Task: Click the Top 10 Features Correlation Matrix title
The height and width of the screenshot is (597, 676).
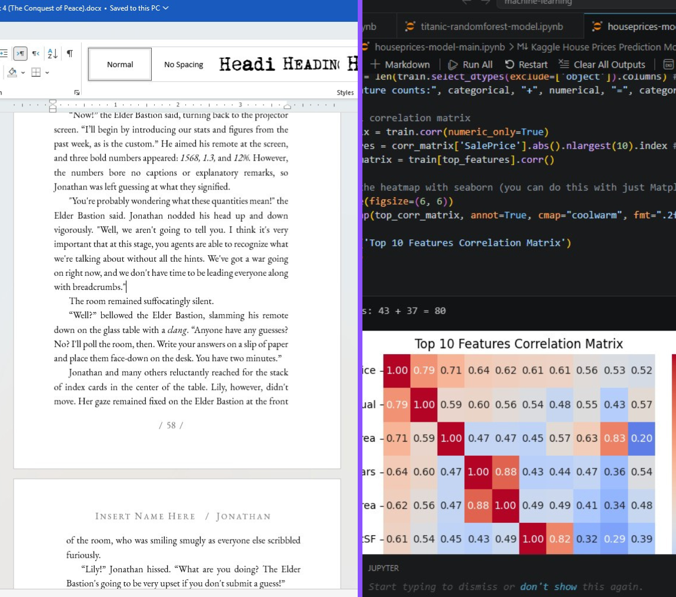Action: pos(518,343)
